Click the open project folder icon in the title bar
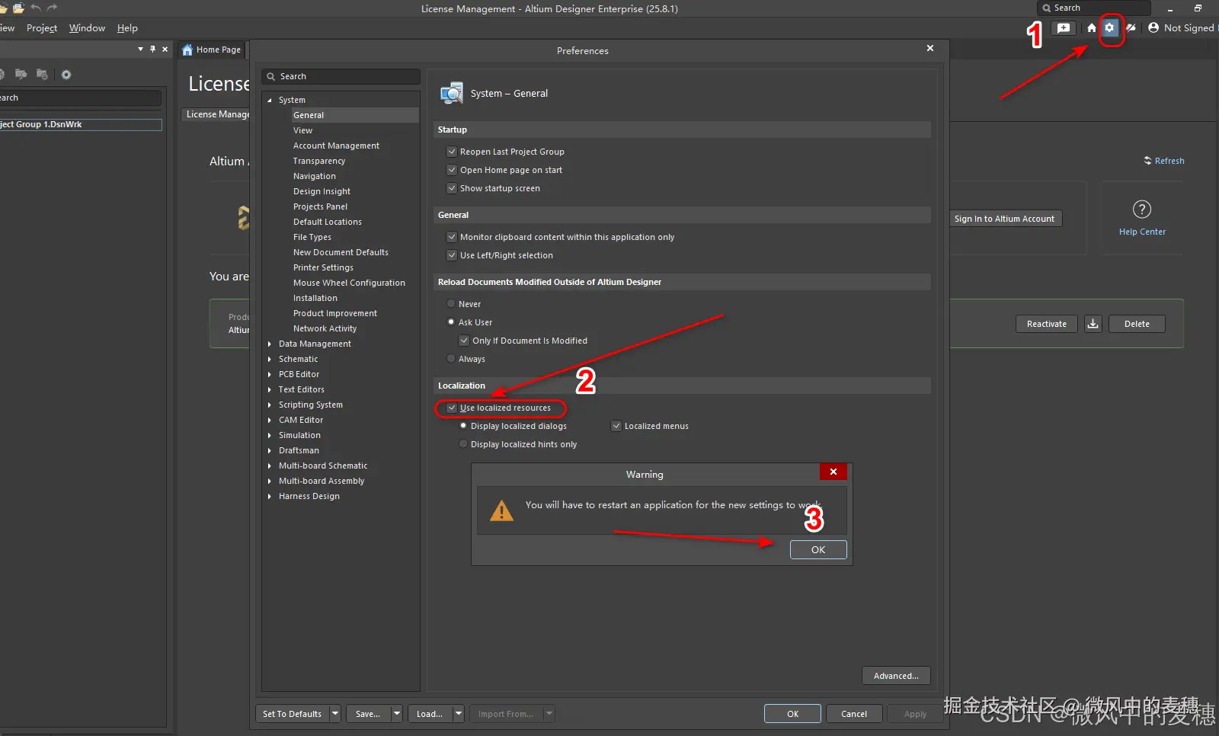 tap(18, 8)
